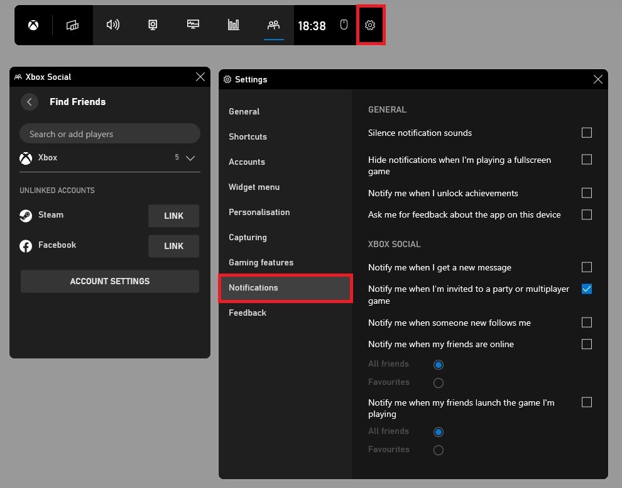The image size is (622, 488).
Task: Open Account Settings button
Action: [x=110, y=281]
